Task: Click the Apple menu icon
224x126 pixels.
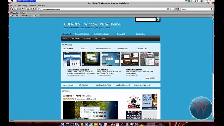Action: pos(12,1)
